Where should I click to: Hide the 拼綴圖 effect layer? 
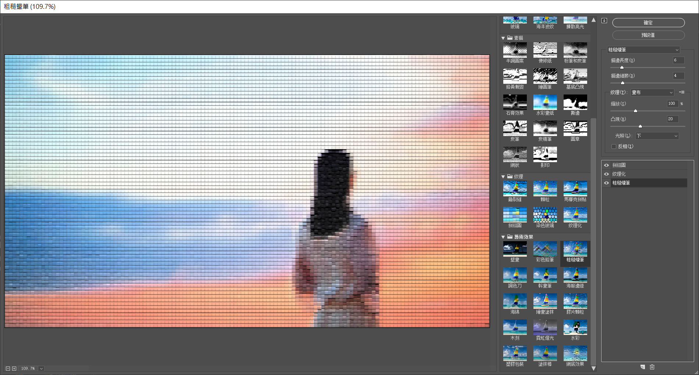(x=606, y=165)
